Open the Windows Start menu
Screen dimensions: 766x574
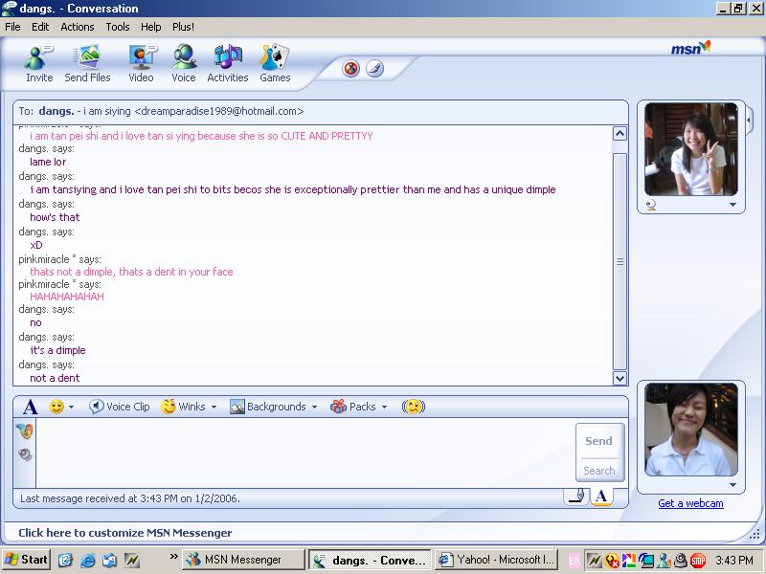[26, 560]
